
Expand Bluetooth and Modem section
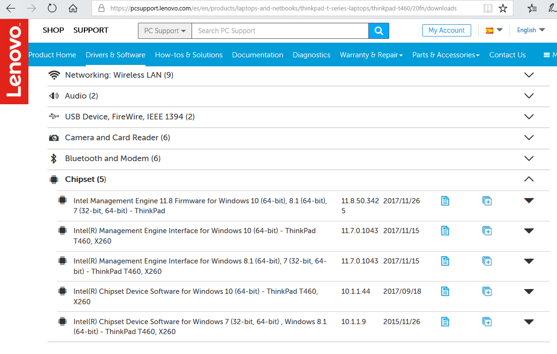529,158
